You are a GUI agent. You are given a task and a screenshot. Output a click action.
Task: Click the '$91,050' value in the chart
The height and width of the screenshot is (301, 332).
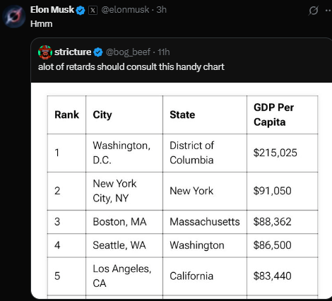(273, 191)
